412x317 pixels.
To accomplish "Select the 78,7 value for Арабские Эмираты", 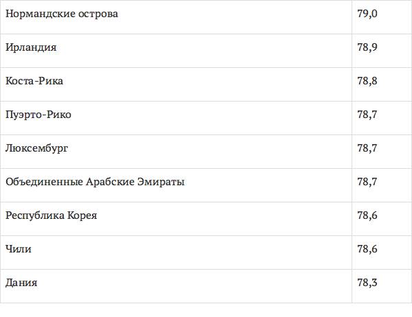I will coord(367,182).
